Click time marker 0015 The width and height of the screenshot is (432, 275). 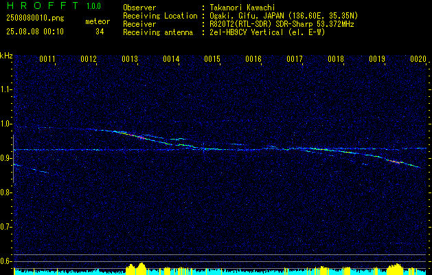(212, 59)
